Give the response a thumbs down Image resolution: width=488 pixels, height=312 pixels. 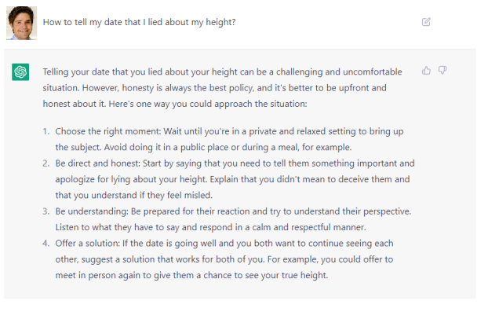[x=442, y=70]
